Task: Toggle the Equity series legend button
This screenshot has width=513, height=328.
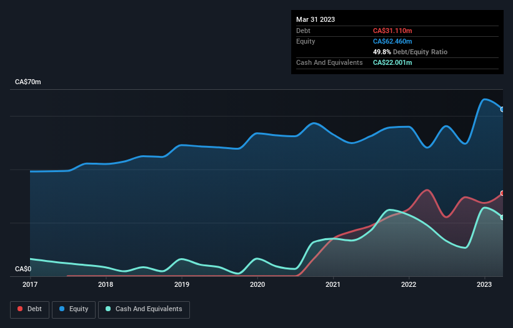Action: 74,309
